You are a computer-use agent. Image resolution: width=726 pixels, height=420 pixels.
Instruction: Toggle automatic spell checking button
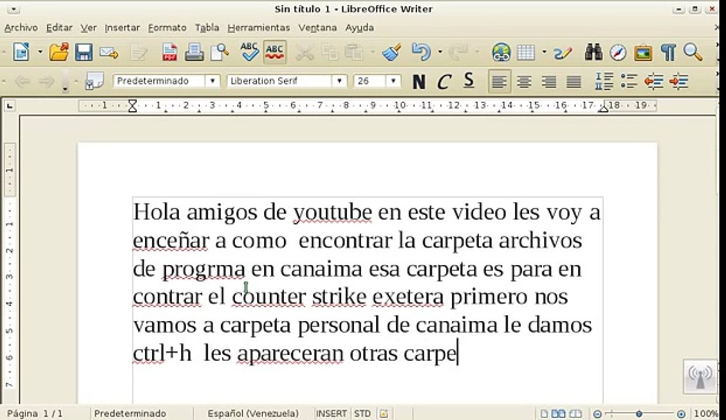[274, 52]
